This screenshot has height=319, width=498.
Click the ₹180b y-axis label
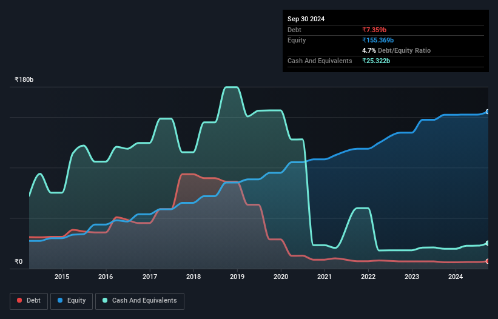(24, 79)
